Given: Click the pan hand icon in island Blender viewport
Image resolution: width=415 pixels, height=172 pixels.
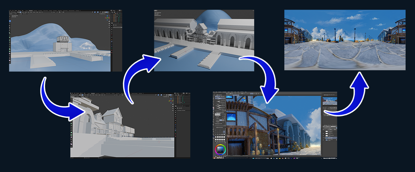Looking at the screenshot, I should click(x=109, y=23).
